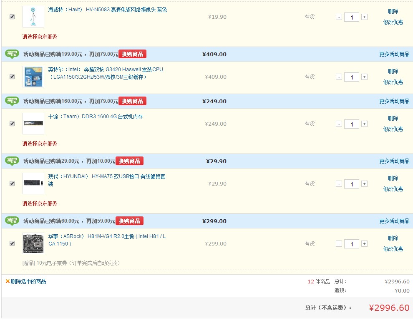The height and width of the screenshot is (320, 413).
Task: Click the gift note 10元电子京券
Action: tap(71, 263)
